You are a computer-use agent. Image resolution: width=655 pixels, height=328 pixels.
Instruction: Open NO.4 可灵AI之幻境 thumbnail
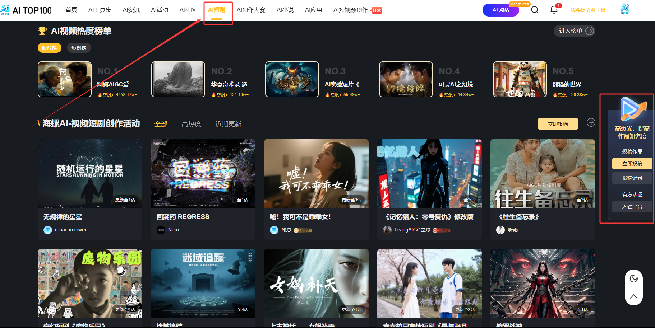406,79
